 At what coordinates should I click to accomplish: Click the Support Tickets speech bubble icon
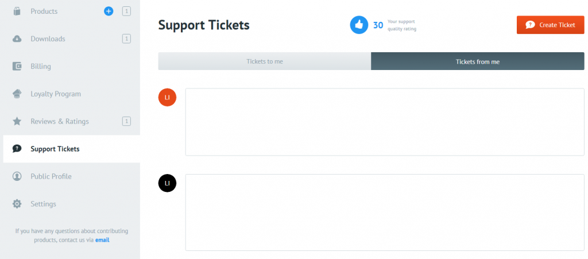pos(17,149)
